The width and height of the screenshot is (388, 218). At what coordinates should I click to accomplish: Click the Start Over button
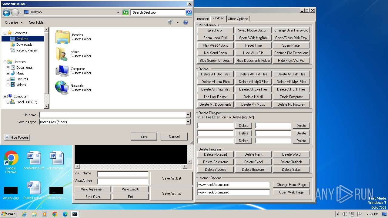[93, 197]
